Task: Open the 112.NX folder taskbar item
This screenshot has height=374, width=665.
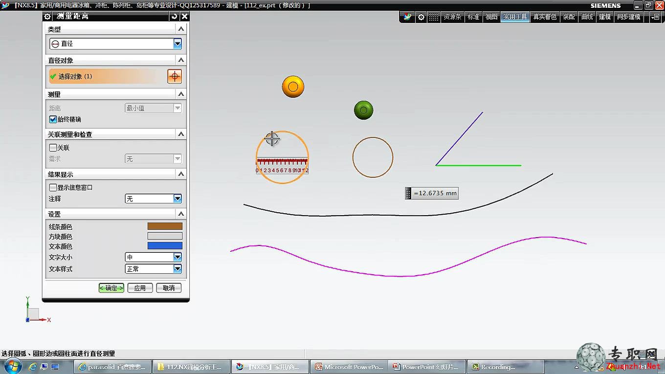Action: 191,367
